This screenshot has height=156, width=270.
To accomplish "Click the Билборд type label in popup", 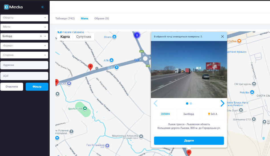I will [x=189, y=114].
